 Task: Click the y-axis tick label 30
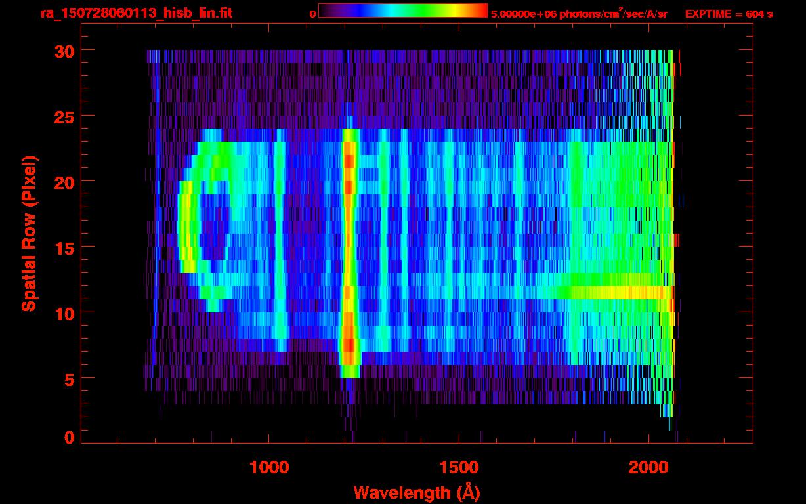tap(64, 51)
